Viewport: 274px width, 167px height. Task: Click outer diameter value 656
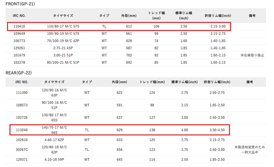coord(120,150)
